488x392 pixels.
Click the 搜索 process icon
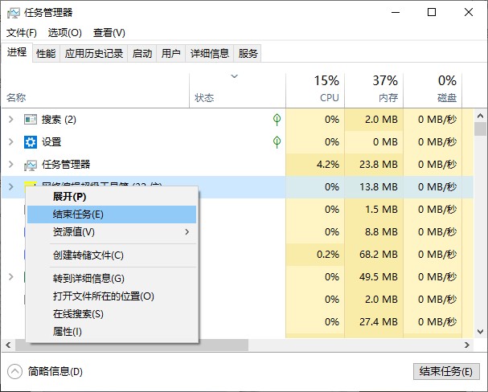tap(31, 120)
